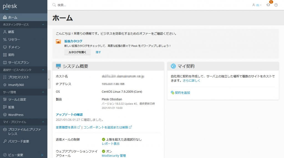Close the ビュー変更 item with X
The width and height of the screenshot is (284, 158).
42,155
